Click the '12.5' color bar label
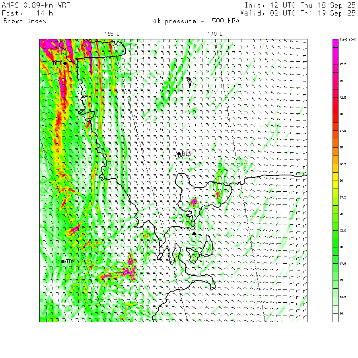 pyautogui.click(x=343, y=297)
